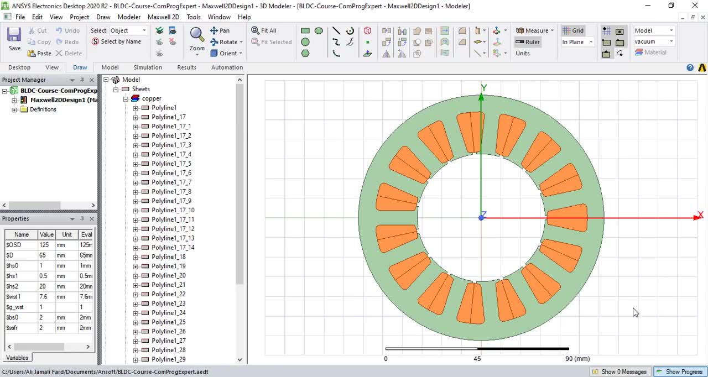Select the Draw circle tool
The image size is (708, 377).
305,42
